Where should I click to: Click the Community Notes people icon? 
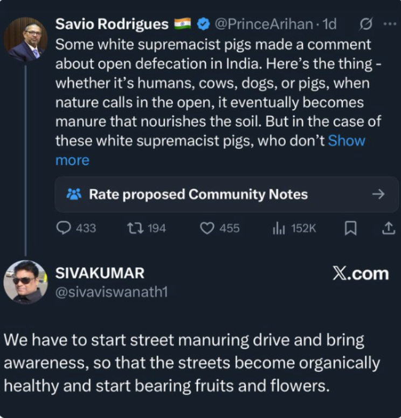[74, 194]
